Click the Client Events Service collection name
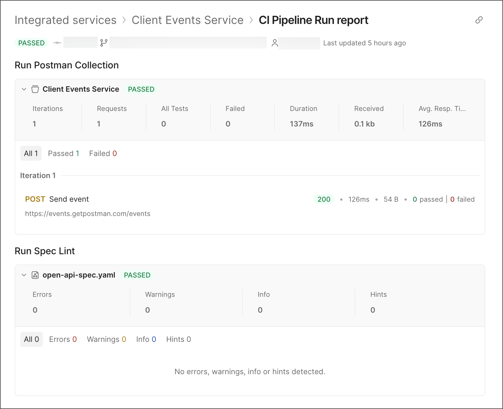Viewport: 503px width, 409px height. [81, 89]
